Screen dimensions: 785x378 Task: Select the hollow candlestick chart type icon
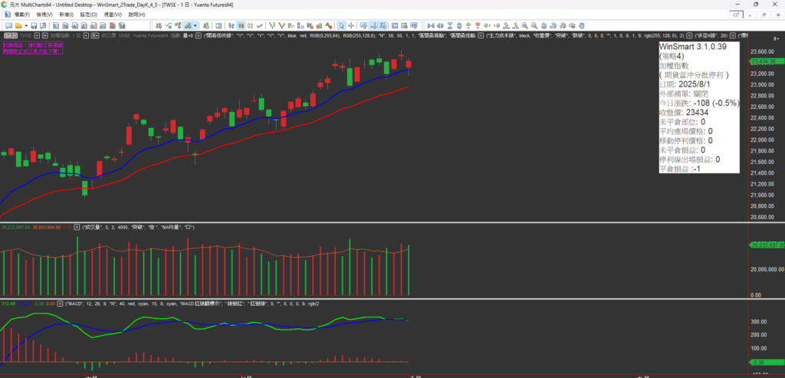250,25
